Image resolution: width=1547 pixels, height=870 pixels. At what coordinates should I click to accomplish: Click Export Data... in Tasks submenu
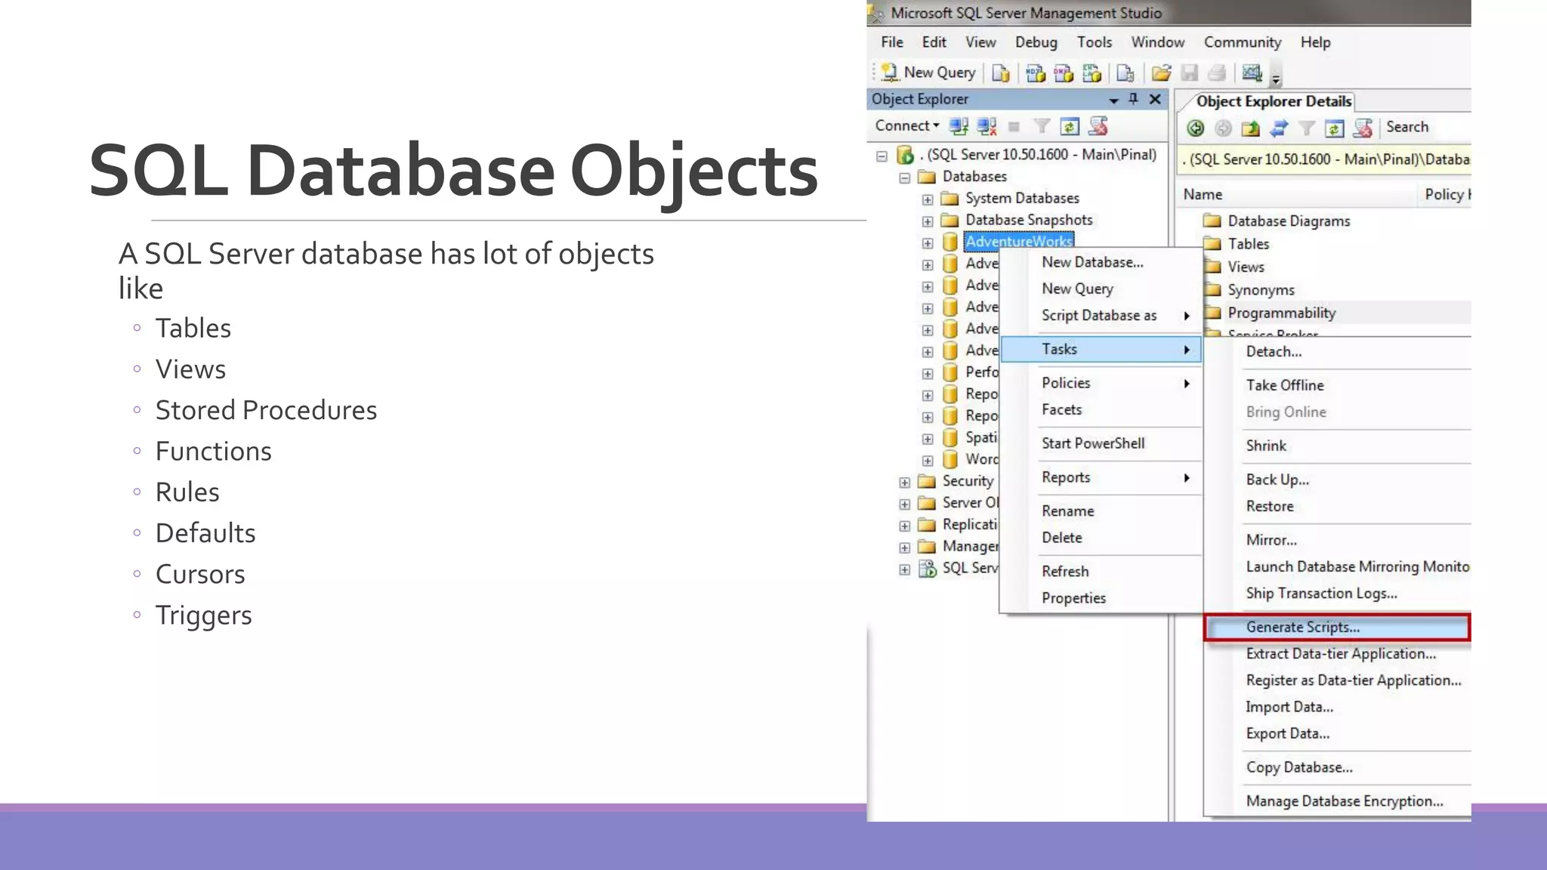click(x=1338, y=733)
